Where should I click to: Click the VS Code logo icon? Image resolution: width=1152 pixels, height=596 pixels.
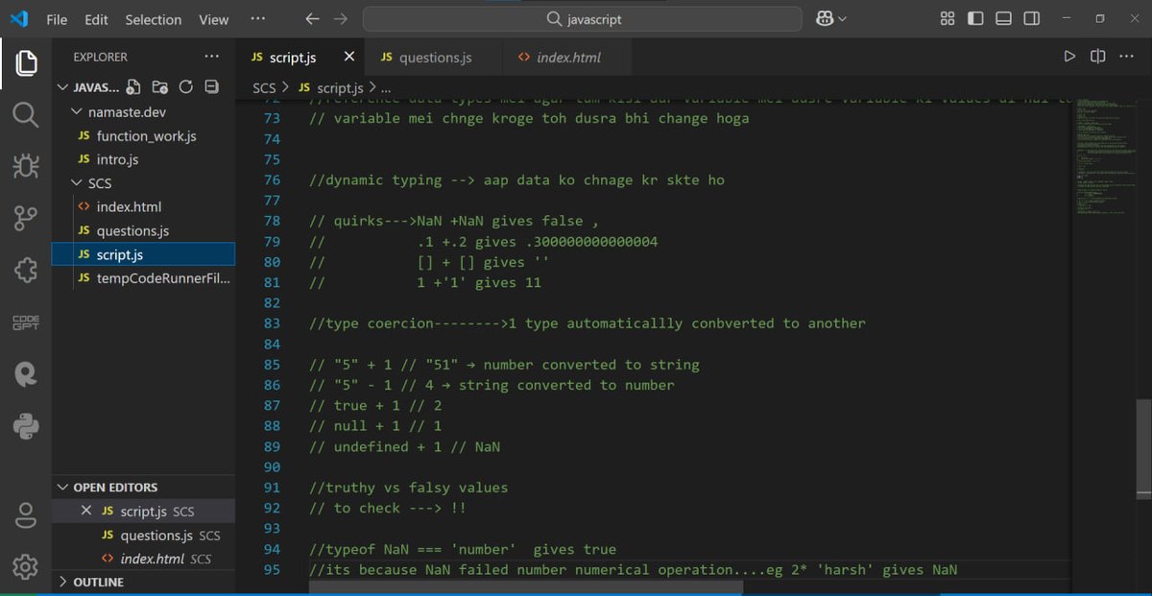point(19,19)
